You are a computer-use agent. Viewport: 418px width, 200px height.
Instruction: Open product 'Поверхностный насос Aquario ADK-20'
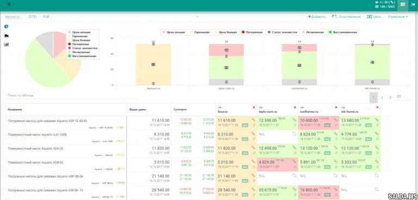(36, 148)
